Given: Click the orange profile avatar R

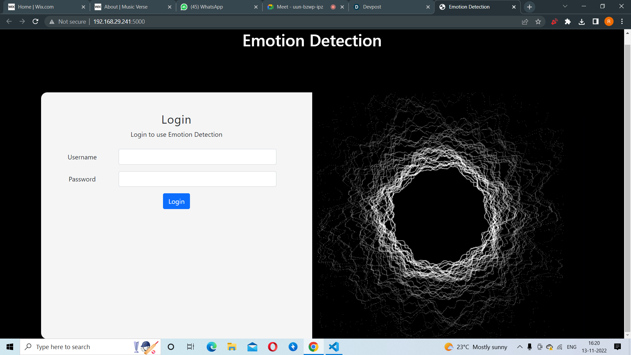Looking at the screenshot, I should pos(609,22).
